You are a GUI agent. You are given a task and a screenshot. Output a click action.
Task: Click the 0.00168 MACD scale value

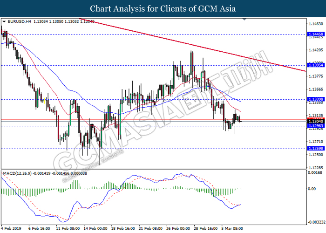click(x=315, y=172)
